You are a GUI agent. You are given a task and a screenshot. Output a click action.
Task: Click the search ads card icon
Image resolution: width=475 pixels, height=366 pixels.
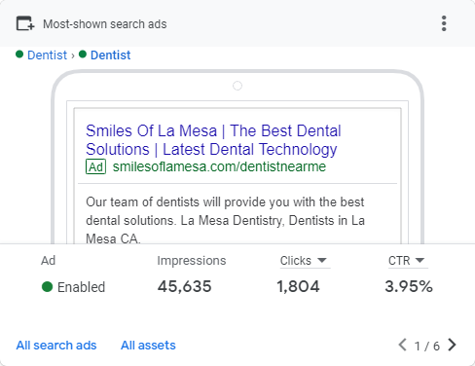coord(25,23)
